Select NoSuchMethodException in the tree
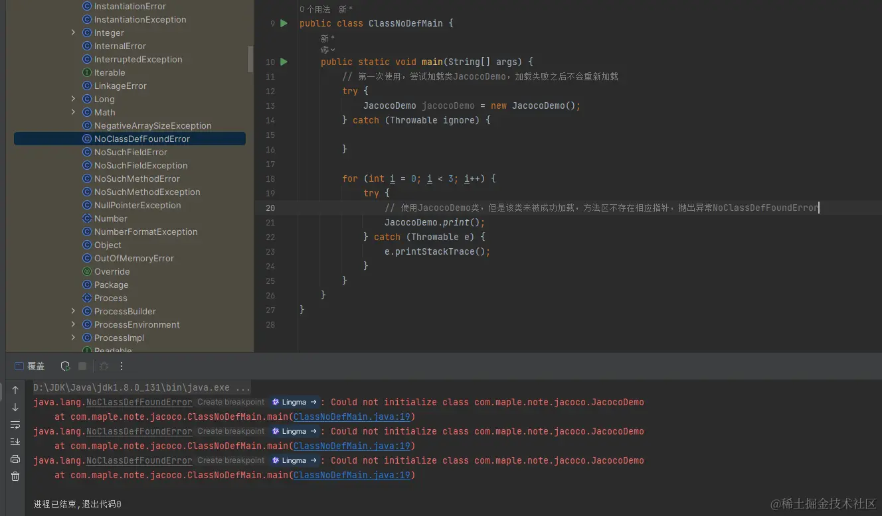Screen dimensions: 882x516 point(147,192)
